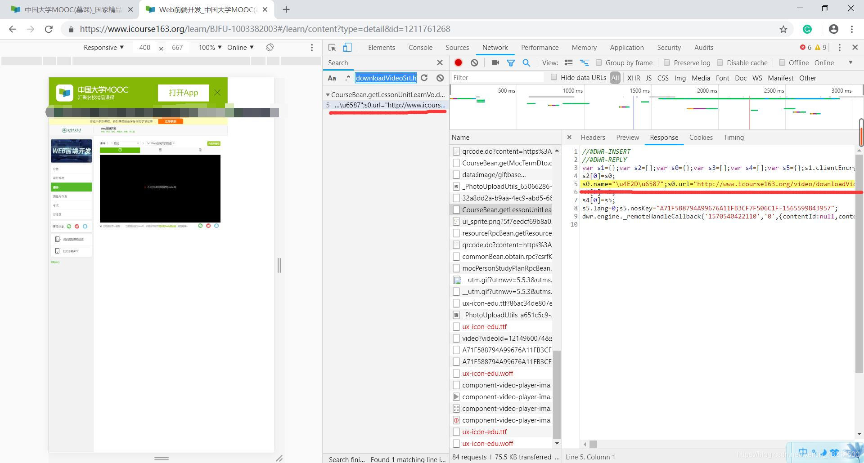Click the capture screenshots camera icon

click(495, 63)
